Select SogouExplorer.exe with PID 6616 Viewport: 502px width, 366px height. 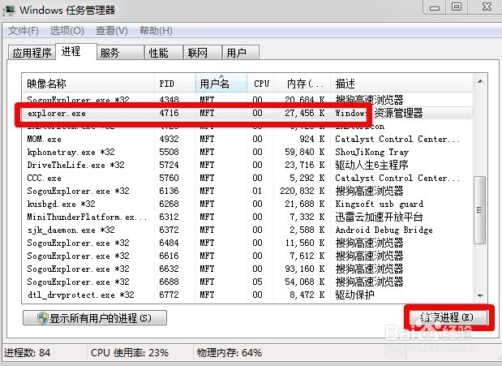(x=247, y=256)
